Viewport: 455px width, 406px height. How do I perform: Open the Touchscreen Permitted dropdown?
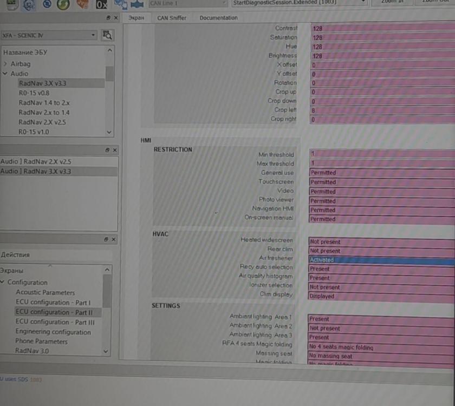pyautogui.click(x=381, y=182)
